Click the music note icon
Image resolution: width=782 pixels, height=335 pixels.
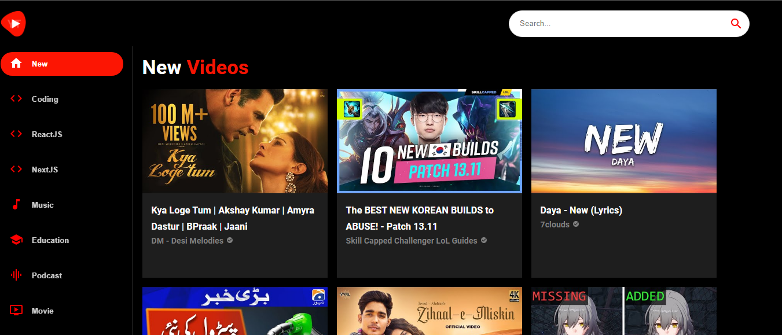click(16, 205)
